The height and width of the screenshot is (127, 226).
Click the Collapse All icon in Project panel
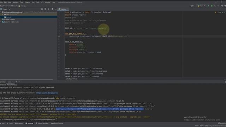pyautogui.click(x=48, y=9)
